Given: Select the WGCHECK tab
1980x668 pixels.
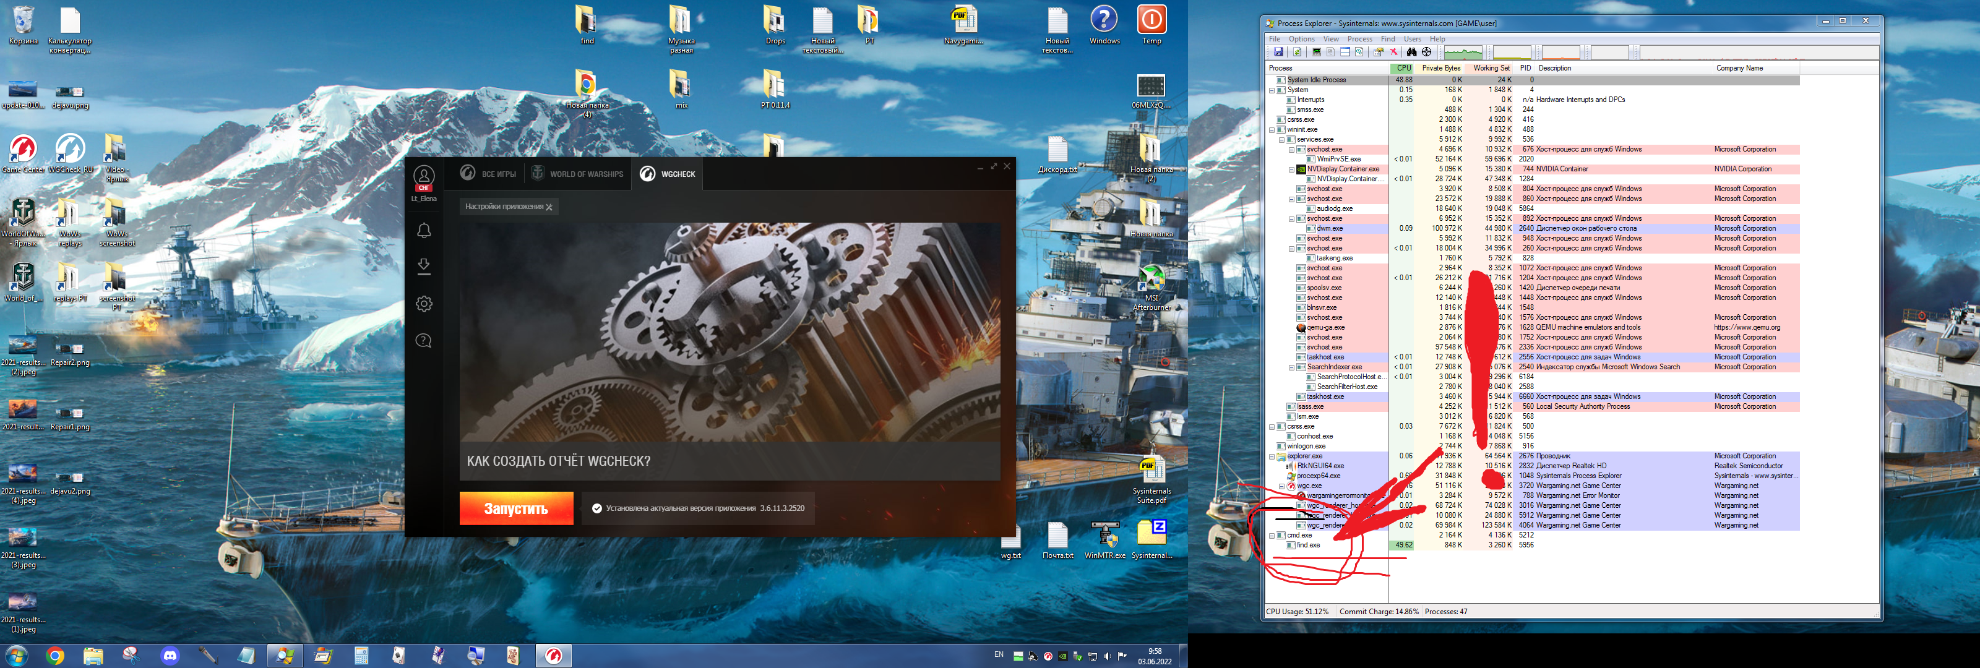Looking at the screenshot, I should (667, 174).
